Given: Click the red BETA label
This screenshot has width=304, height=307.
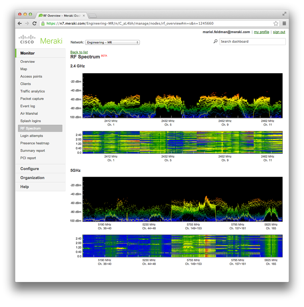Looking at the screenshot, I should pos(104,56).
